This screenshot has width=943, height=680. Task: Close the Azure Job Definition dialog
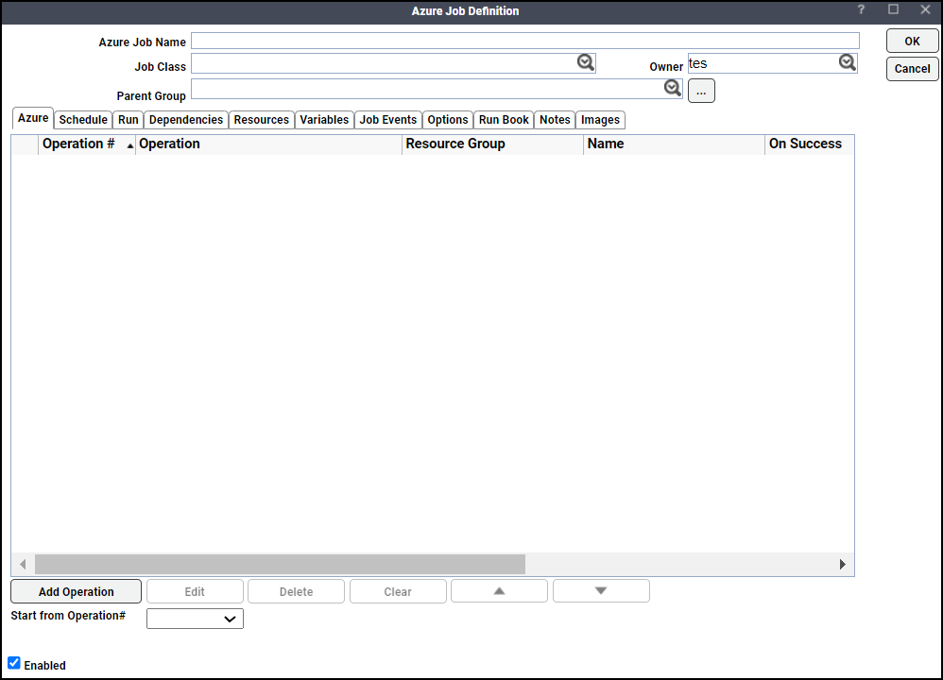pyautogui.click(x=926, y=9)
